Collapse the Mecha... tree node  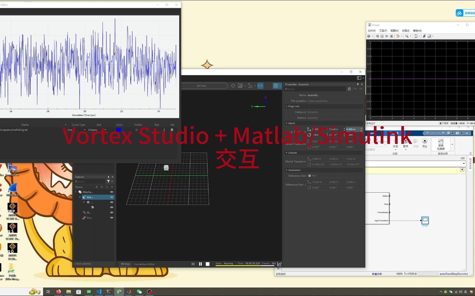(76, 192)
